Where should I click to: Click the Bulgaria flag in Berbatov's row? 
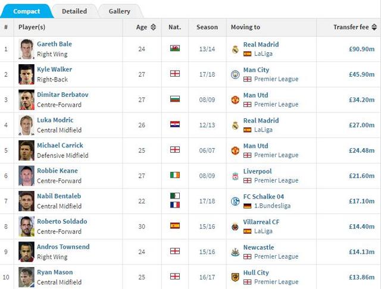click(175, 99)
